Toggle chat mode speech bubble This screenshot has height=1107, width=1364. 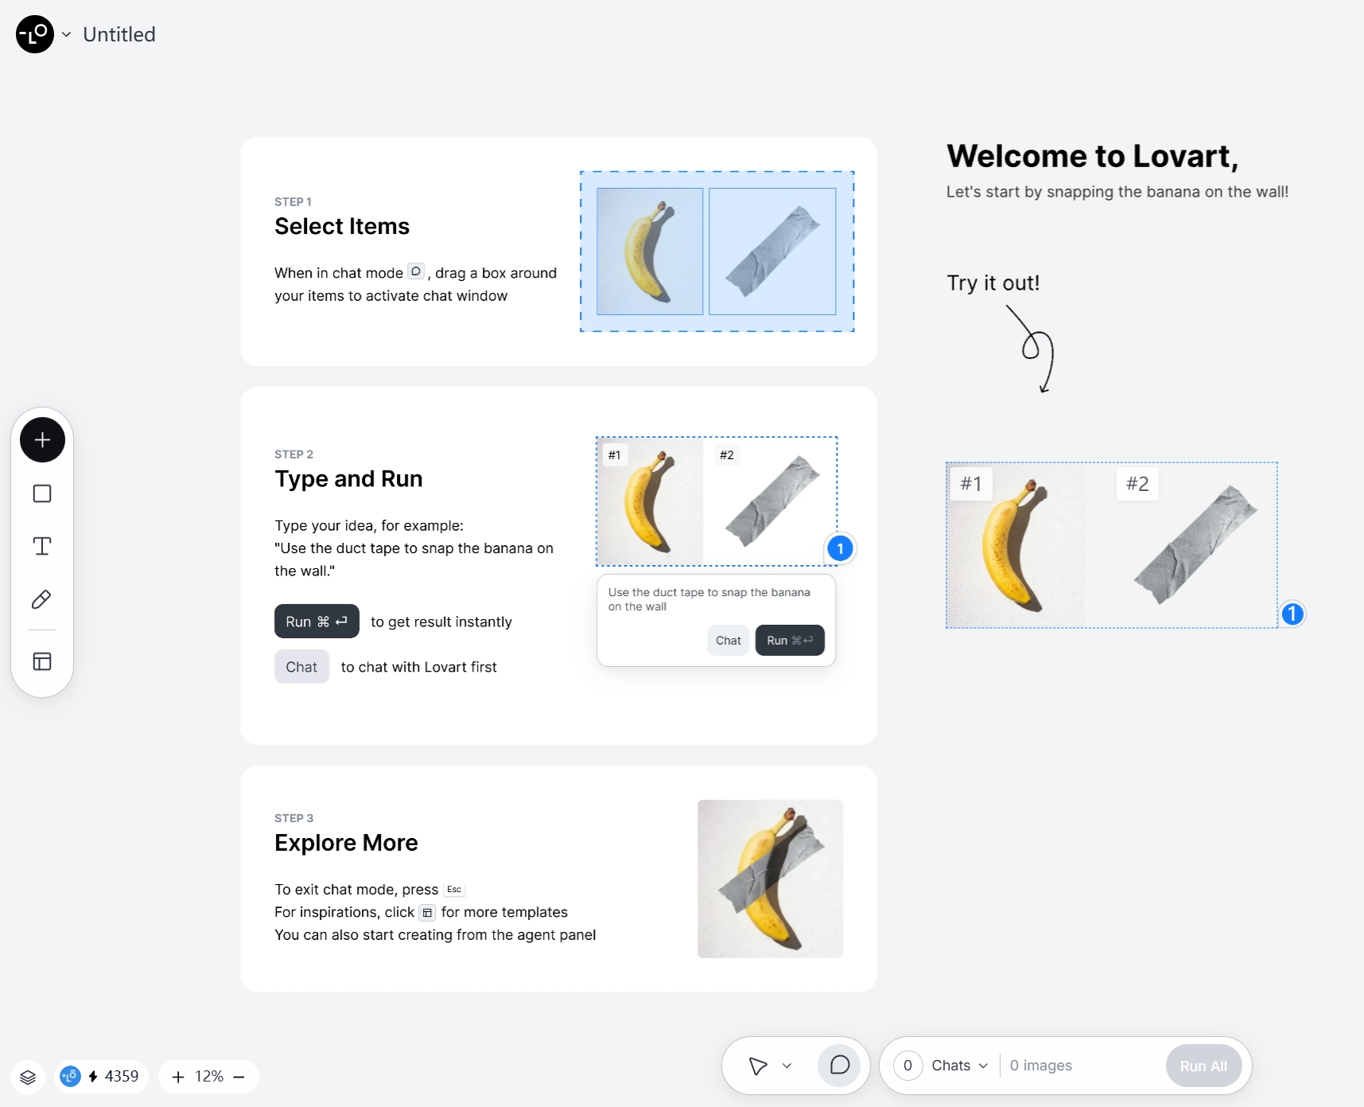tap(839, 1066)
